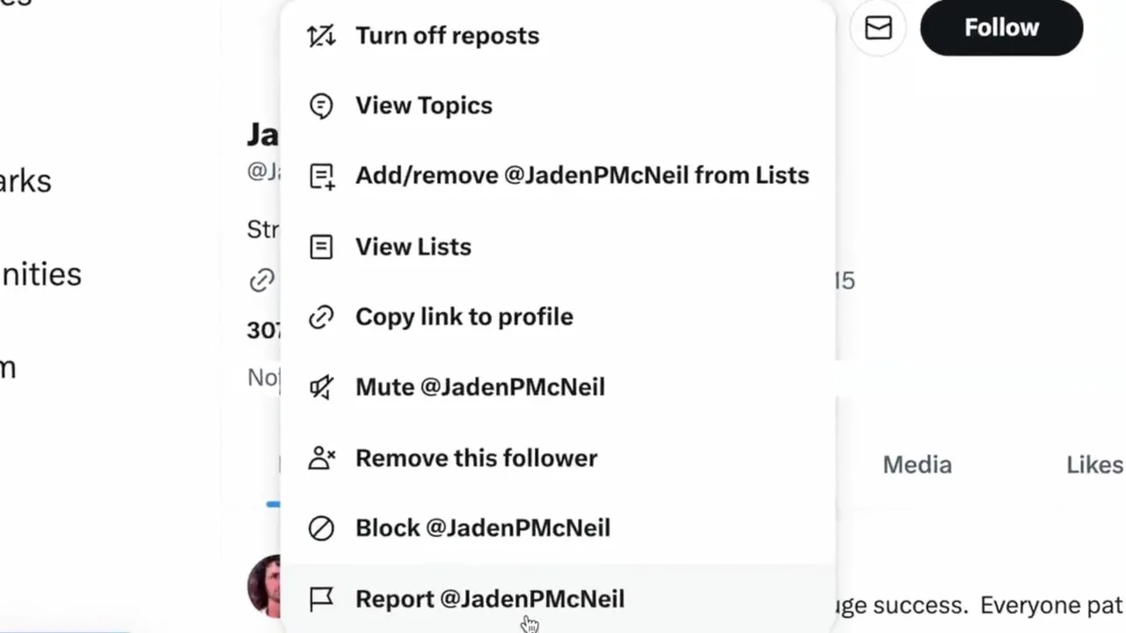
Task: Open direct message envelope icon
Action: tap(878, 28)
